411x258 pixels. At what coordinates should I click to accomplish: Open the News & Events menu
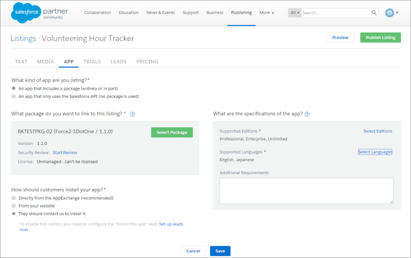point(161,12)
